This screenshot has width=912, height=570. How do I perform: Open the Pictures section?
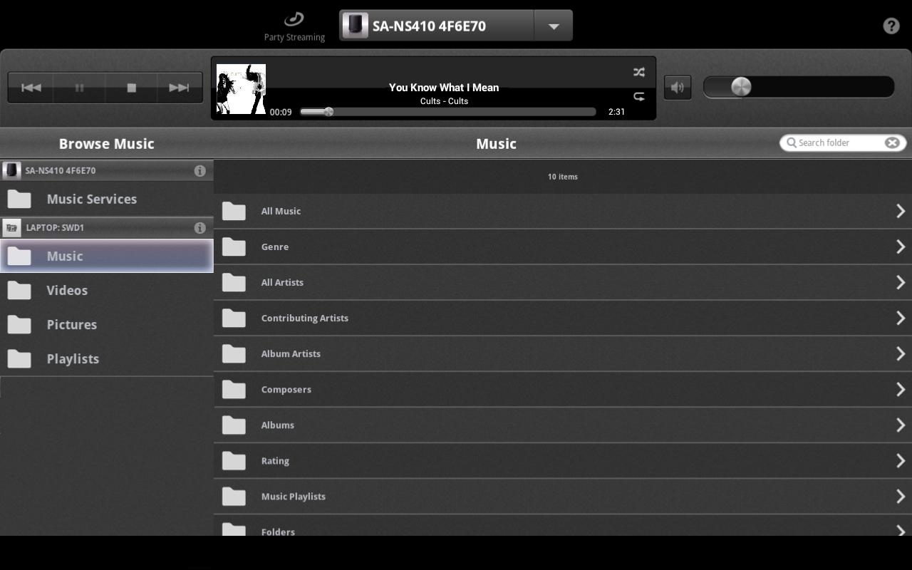click(x=71, y=324)
